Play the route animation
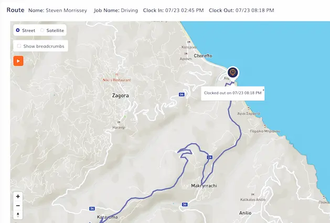This screenshot has height=223, width=330. point(18,61)
